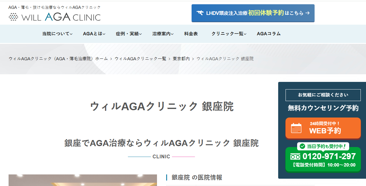366x186 pixels.
Task: Click the orange WEB予約 button
Action: point(323,128)
